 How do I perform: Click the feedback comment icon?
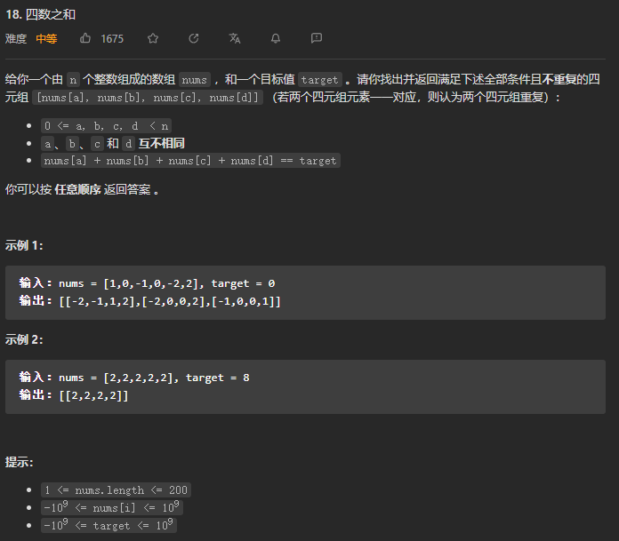click(317, 38)
